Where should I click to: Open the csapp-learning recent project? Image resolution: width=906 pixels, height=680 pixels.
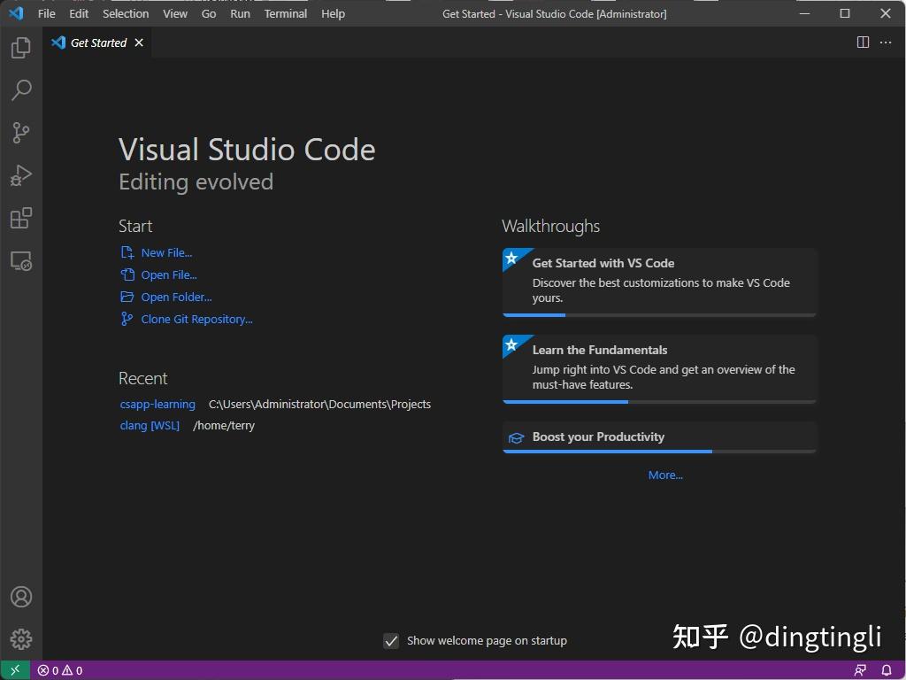pos(157,404)
